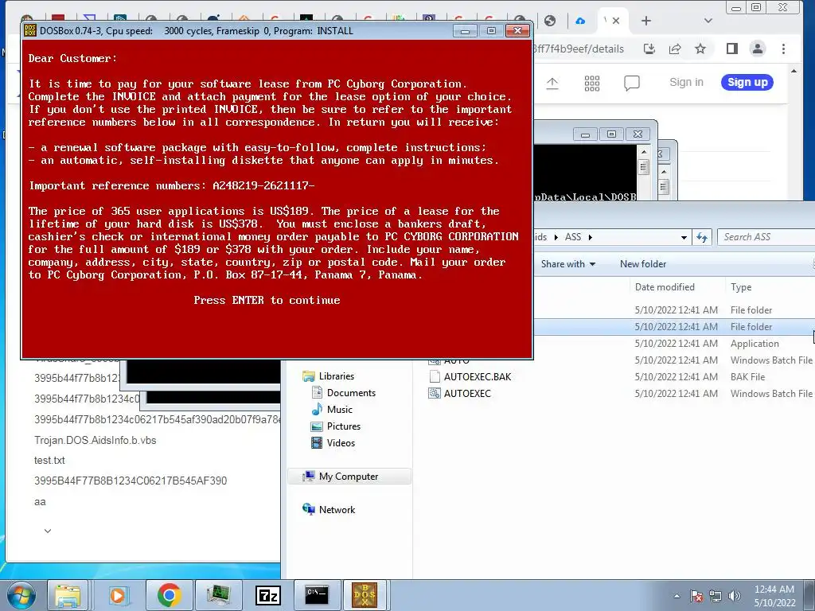Click the aa entry
Image resolution: width=815 pixels, height=611 pixels.
coord(40,502)
